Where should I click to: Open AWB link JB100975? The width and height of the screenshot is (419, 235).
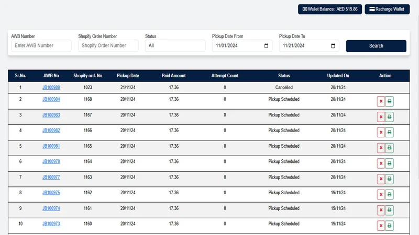click(51, 193)
